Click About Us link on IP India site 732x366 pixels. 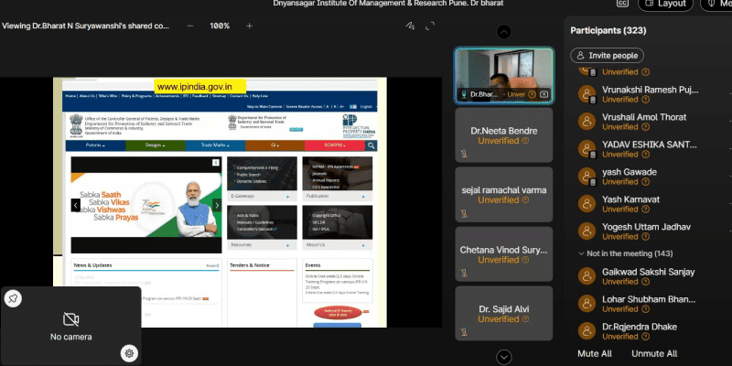pyautogui.click(x=87, y=96)
